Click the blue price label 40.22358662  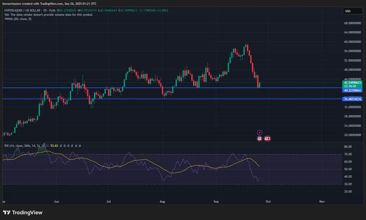click(352, 90)
